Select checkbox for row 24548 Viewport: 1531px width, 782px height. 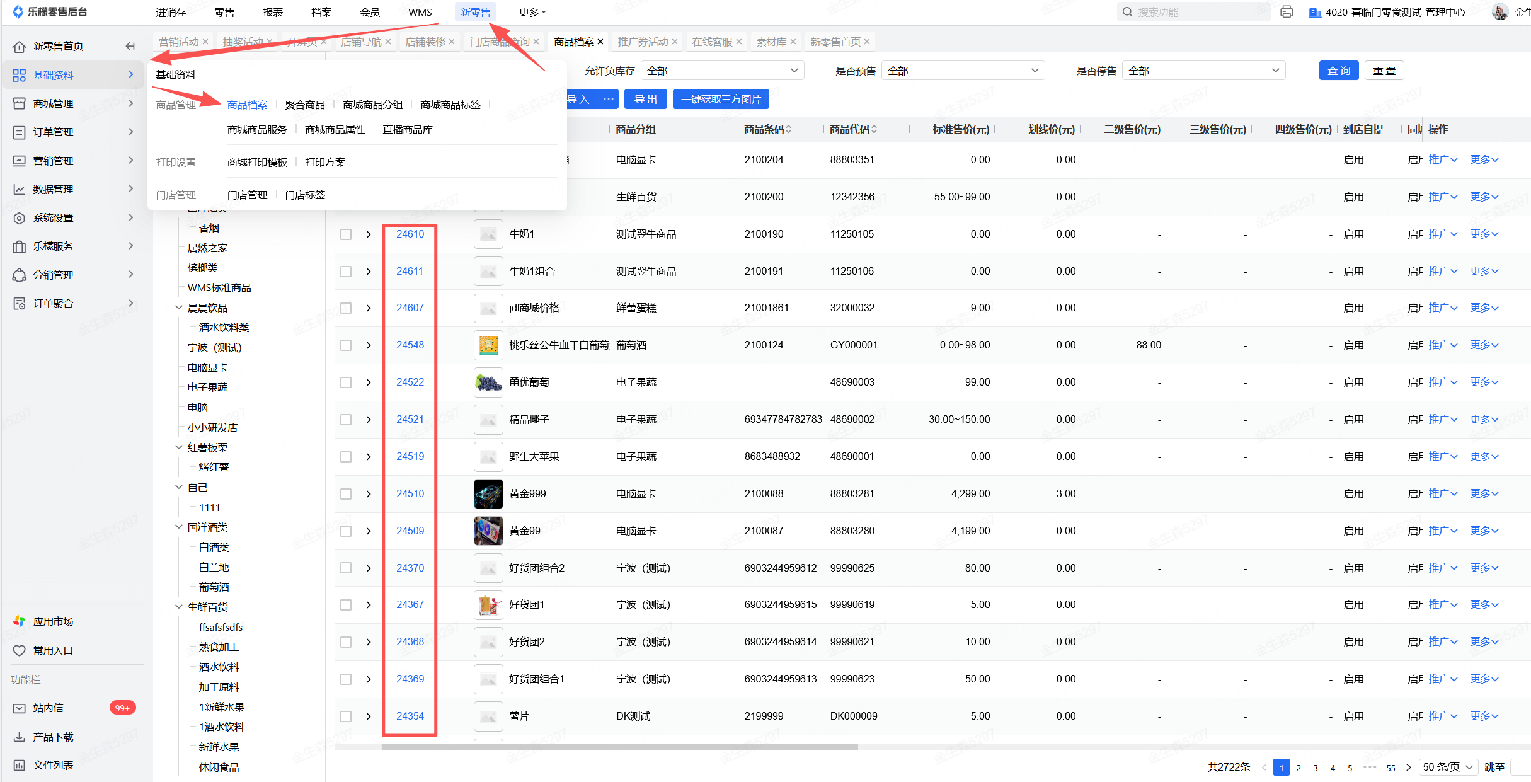coord(346,345)
